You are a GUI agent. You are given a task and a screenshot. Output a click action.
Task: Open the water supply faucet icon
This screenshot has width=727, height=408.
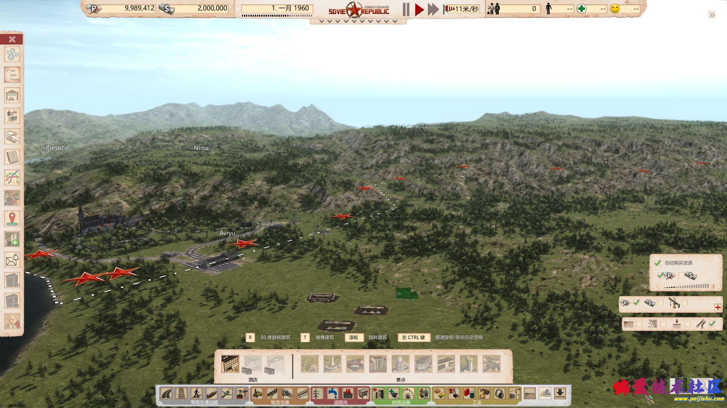coord(333,394)
